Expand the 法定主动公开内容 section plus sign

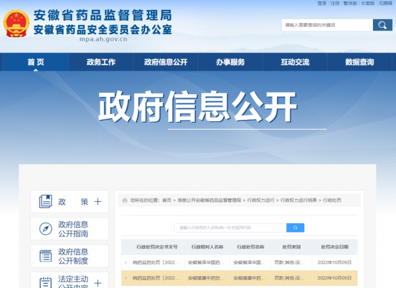[97, 283]
